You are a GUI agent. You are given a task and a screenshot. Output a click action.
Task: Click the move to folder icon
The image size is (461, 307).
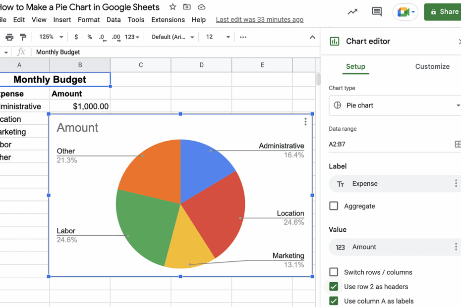(187, 7)
